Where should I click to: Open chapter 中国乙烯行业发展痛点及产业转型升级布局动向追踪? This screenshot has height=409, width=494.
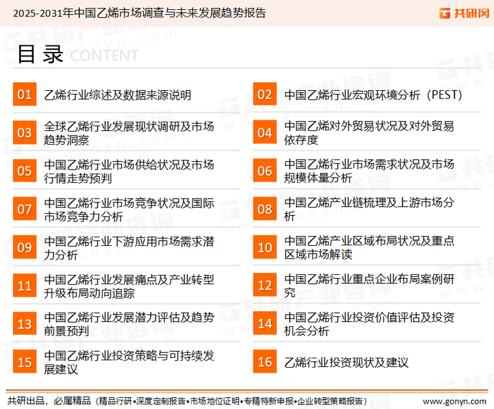pos(129,286)
